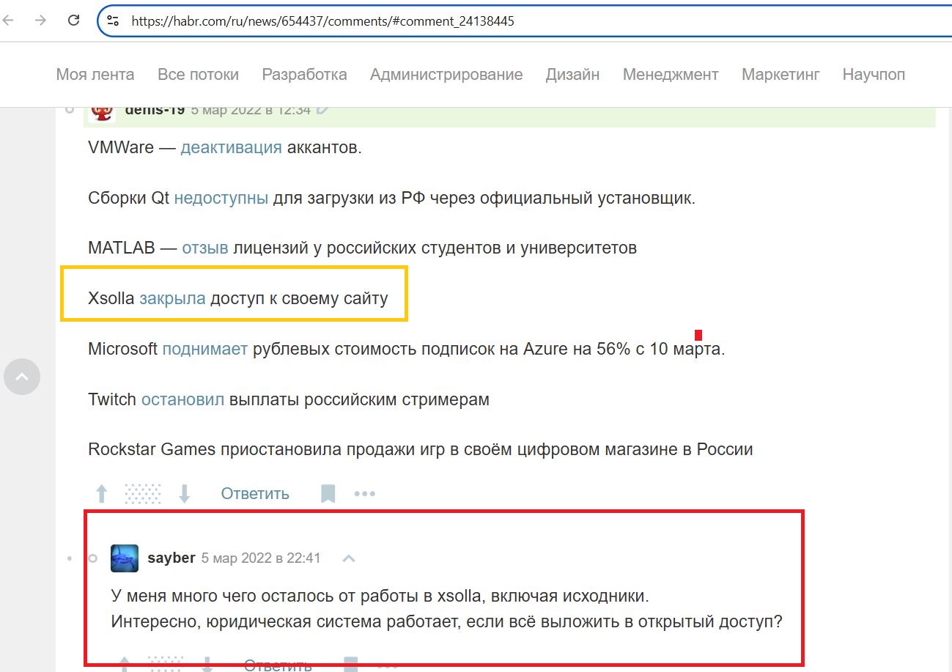Click the denis-19 author name
The image size is (952, 672).
click(x=155, y=110)
